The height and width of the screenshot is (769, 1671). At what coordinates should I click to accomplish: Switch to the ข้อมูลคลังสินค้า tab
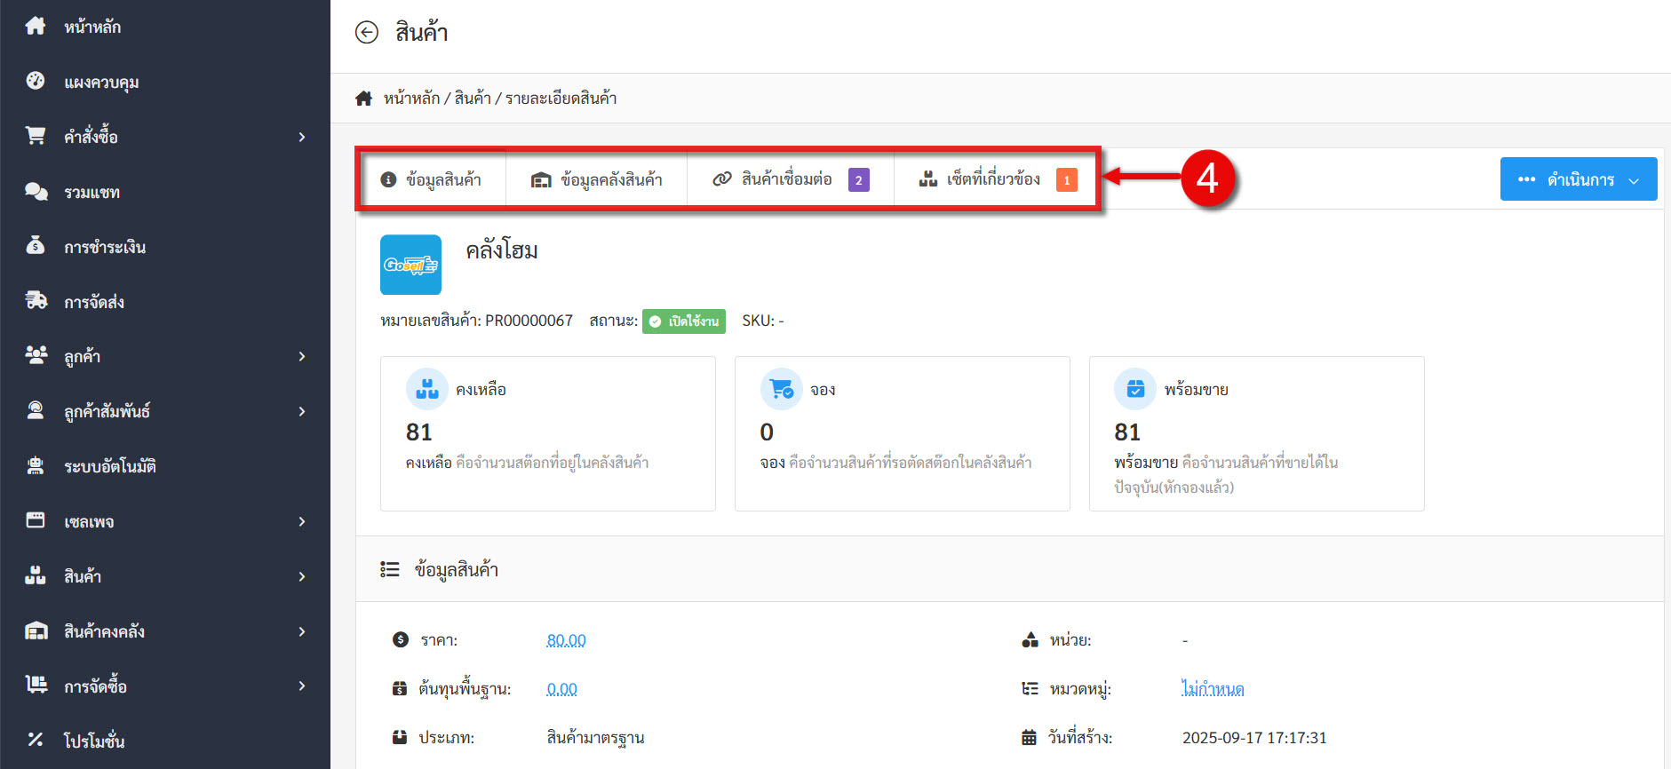[x=597, y=180]
